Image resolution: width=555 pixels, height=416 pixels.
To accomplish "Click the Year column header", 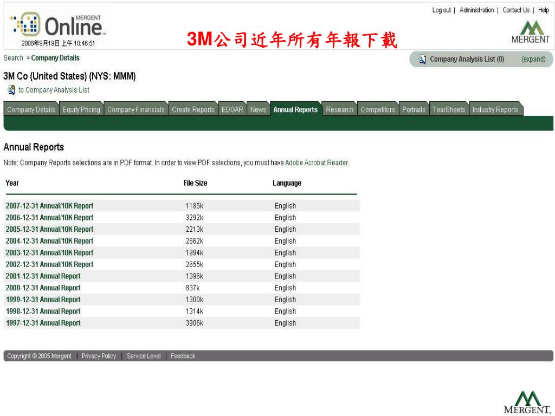I will pos(12,183).
